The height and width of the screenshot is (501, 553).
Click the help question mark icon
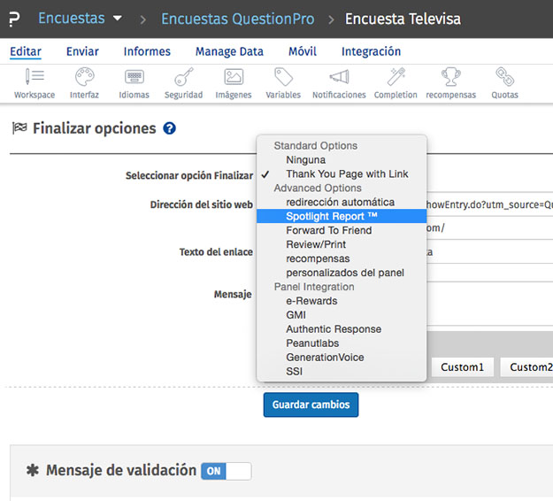[169, 128]
